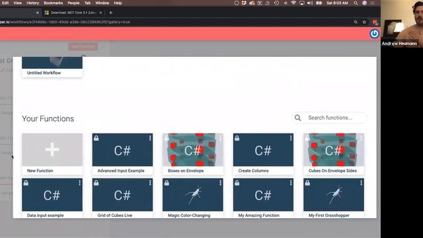
Task: Open the Window menu
Action: tap(102, 3)
